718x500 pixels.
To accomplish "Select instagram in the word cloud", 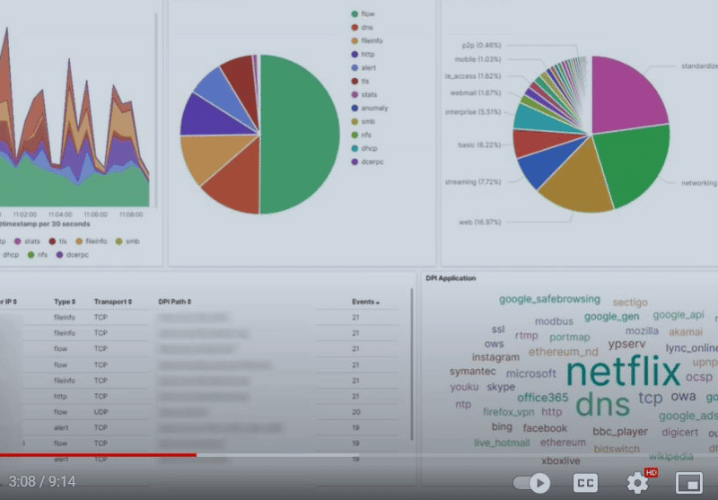I will pos(495,357).
